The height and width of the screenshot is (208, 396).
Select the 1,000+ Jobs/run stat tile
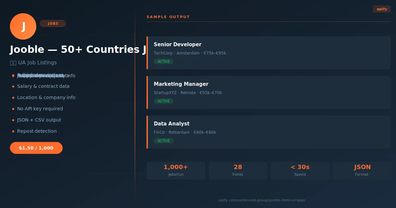click(176, 170)
